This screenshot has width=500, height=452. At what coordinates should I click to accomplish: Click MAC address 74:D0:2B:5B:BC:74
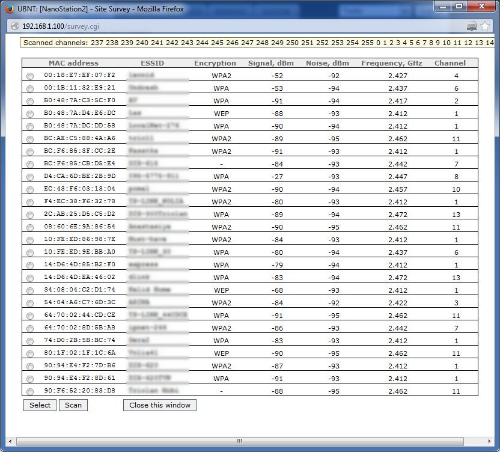pyautogui.click(x=80, y=340)
